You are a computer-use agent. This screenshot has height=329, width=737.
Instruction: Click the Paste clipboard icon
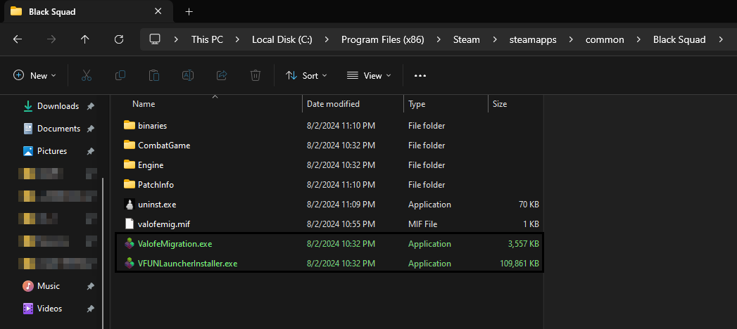(154, 75)
